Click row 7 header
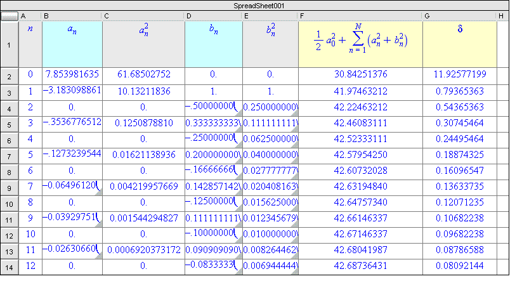 pyautogui.click(x=10, y=155)
